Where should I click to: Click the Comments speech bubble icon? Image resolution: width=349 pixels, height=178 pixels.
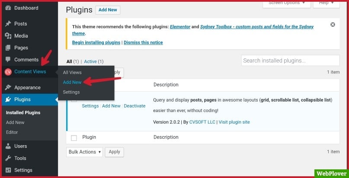click(8, 60)
